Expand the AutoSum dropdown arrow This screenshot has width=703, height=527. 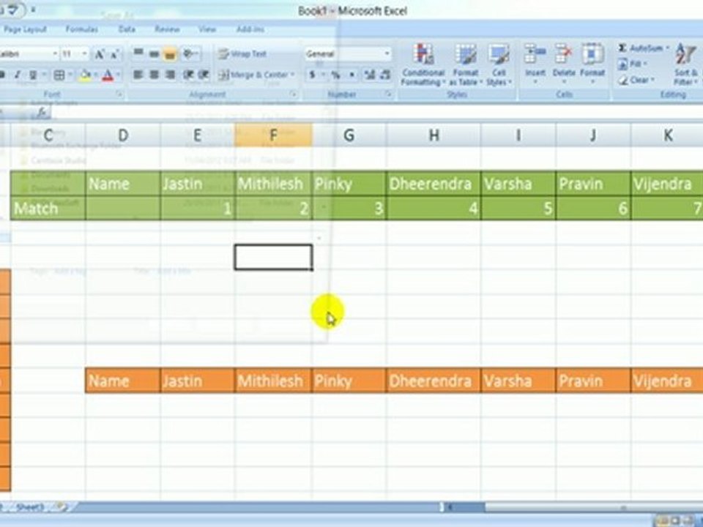pos(667,48)
